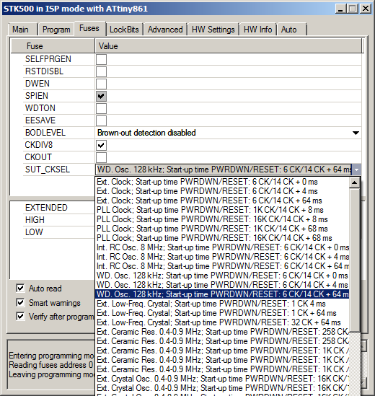This screenshot has width=375, height=396.
Task: Choose Ext. Low-Freq. Crystal 32 CK + 64 ms
Action: 222,322
